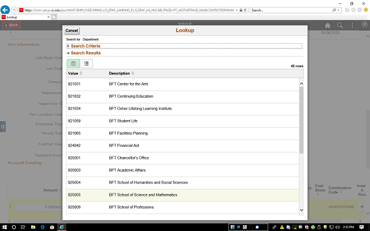Click the Back button in header

pyautogui.click(x=12, y=25)
